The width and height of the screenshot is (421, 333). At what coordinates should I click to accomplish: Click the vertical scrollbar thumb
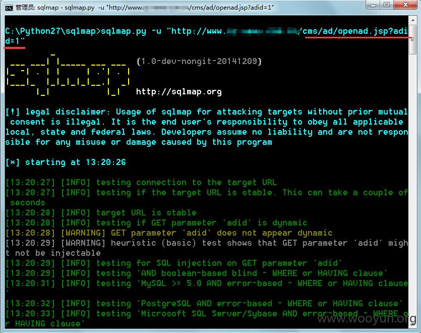point(412,40)
